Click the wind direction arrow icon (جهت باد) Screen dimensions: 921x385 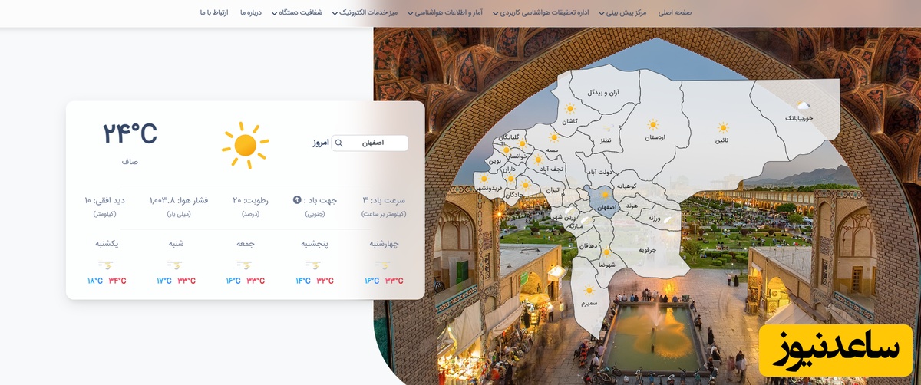(x=297, y=200)
